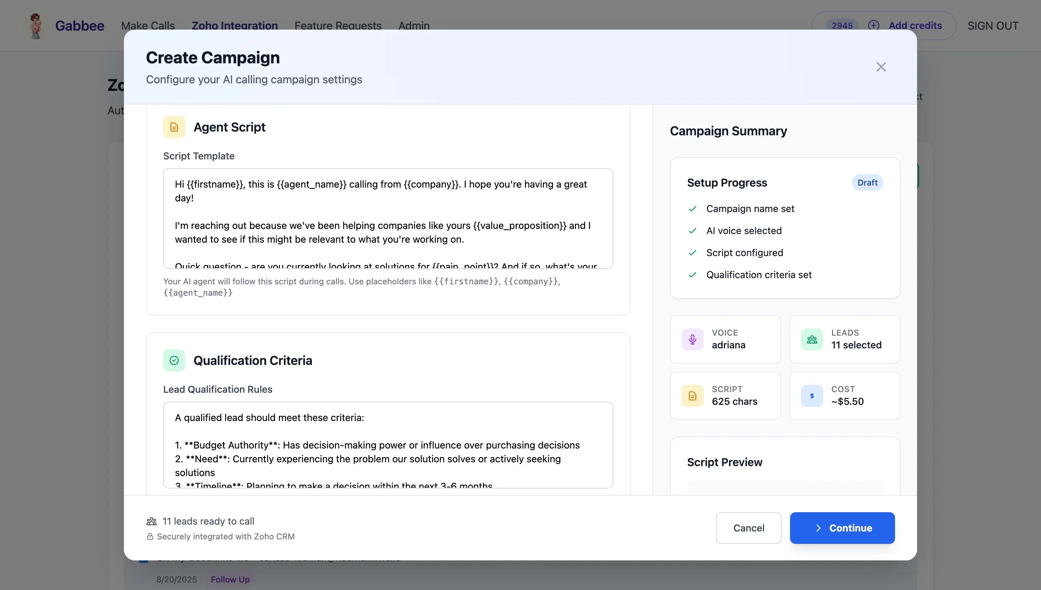This screenshot has width=1041, height=590.
Task: Click the purple Voice microphone icon
Action: 693,339
